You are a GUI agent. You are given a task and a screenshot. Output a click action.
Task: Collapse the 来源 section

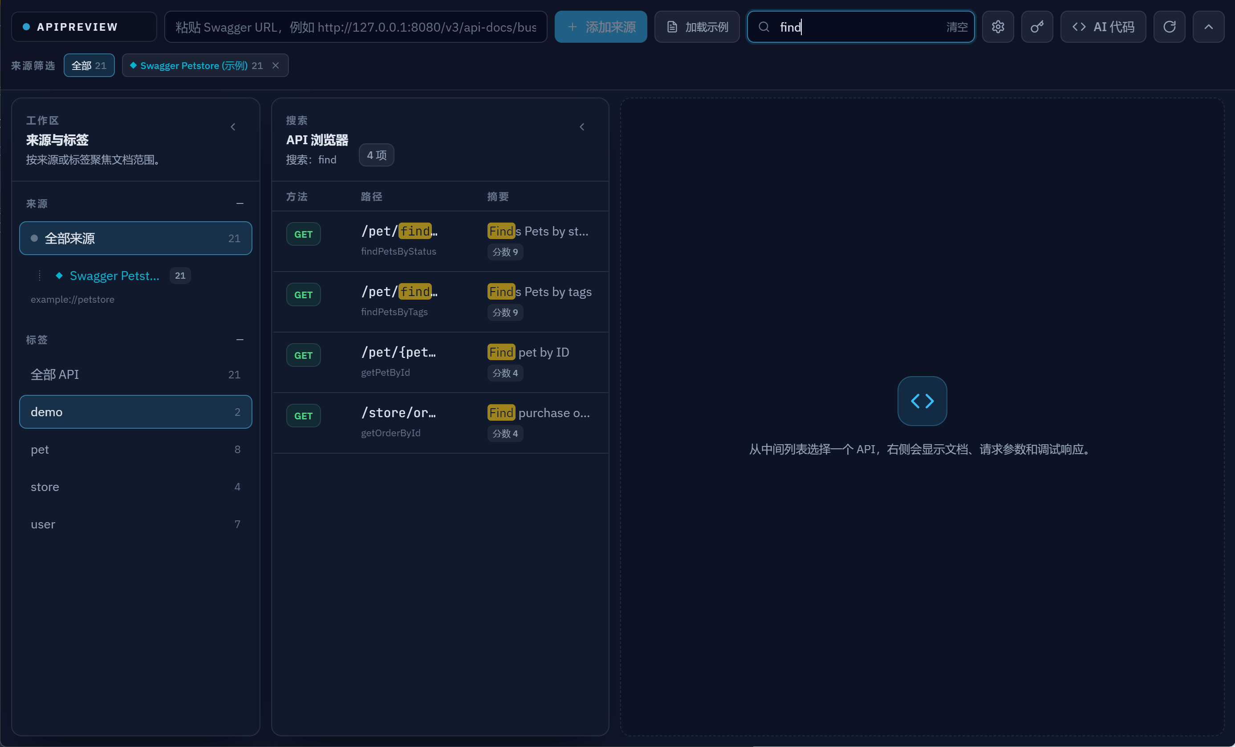(x=240, y=203)
